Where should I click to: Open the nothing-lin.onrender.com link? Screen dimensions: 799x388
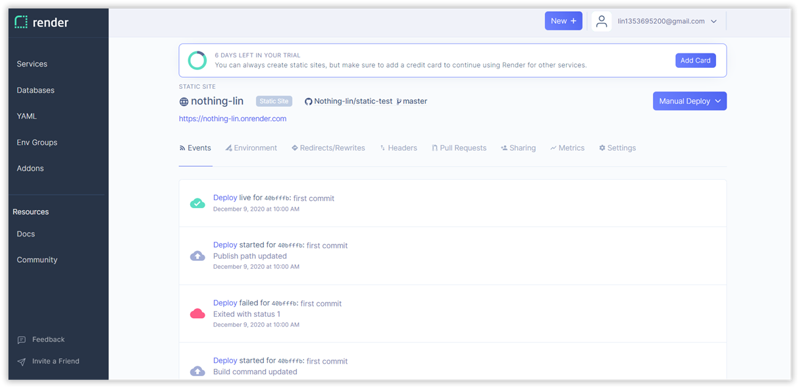[x=232, y=119]
